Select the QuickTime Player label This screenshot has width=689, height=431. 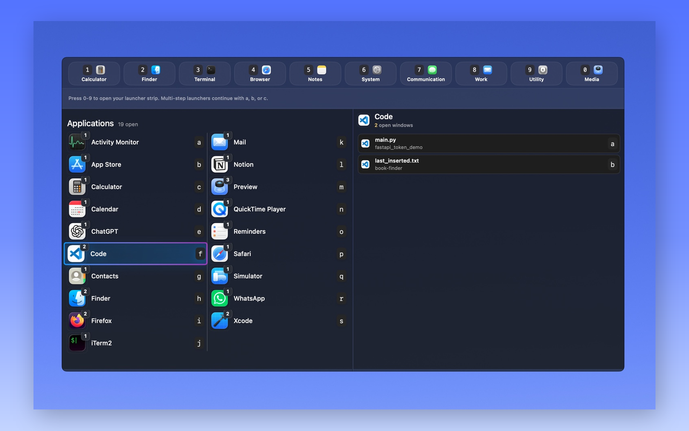pyautogui.click(x=259, y=209)
